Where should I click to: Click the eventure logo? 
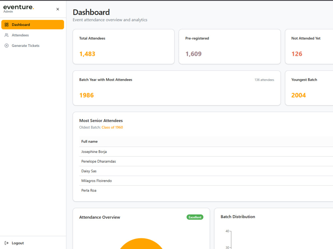19,7
